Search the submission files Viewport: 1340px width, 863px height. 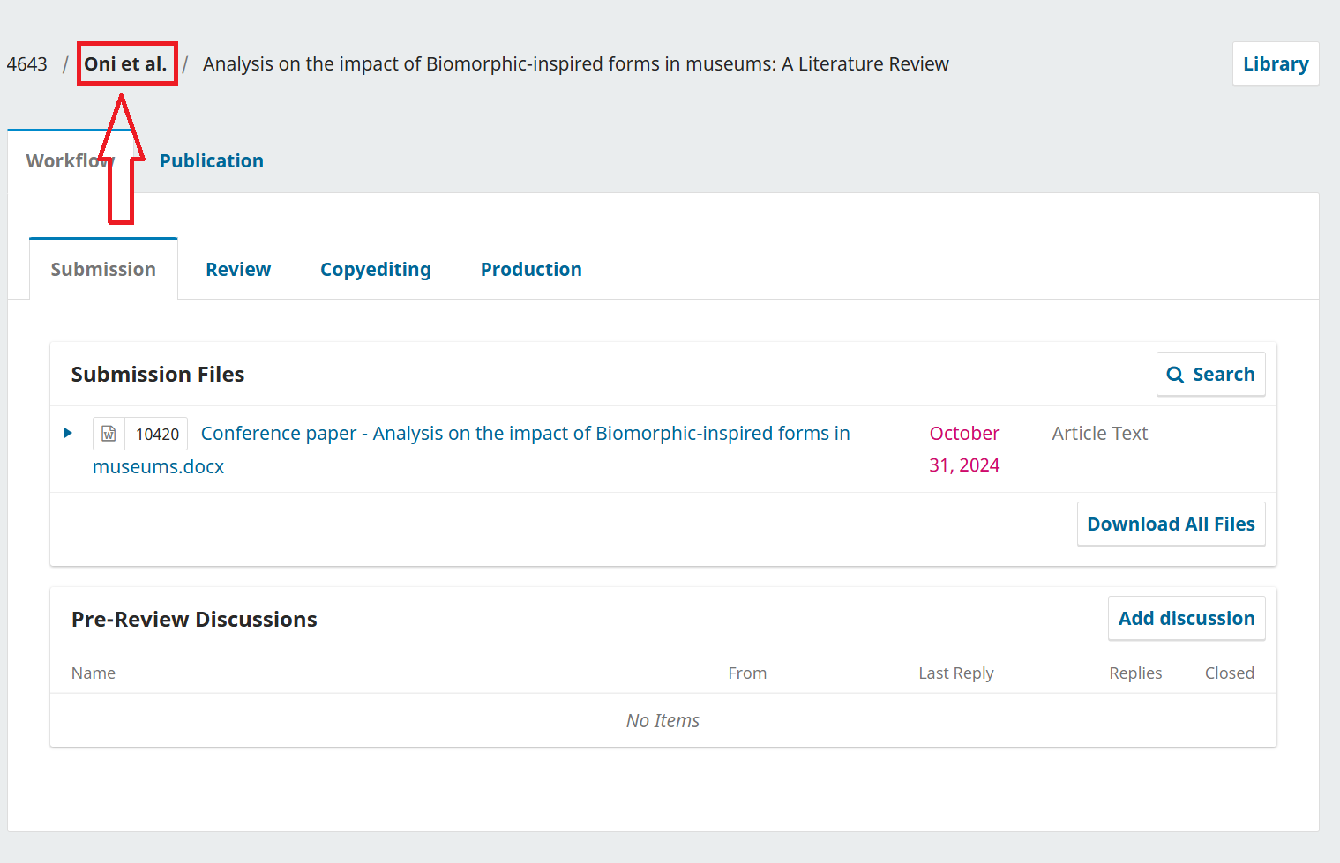click(x=1210, y=375)
